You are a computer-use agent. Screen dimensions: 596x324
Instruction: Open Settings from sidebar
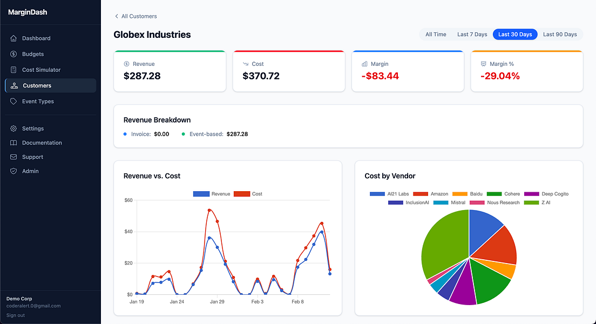[51, 129]
